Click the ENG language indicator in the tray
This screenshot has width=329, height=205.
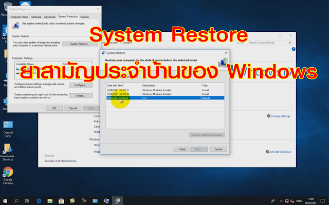tap(299, 201)
